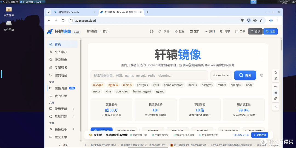Click 浙公网安备33010902004205号 footer link
Image resolution: width=296 pixels, height=148 pixels.
point(188,145)
